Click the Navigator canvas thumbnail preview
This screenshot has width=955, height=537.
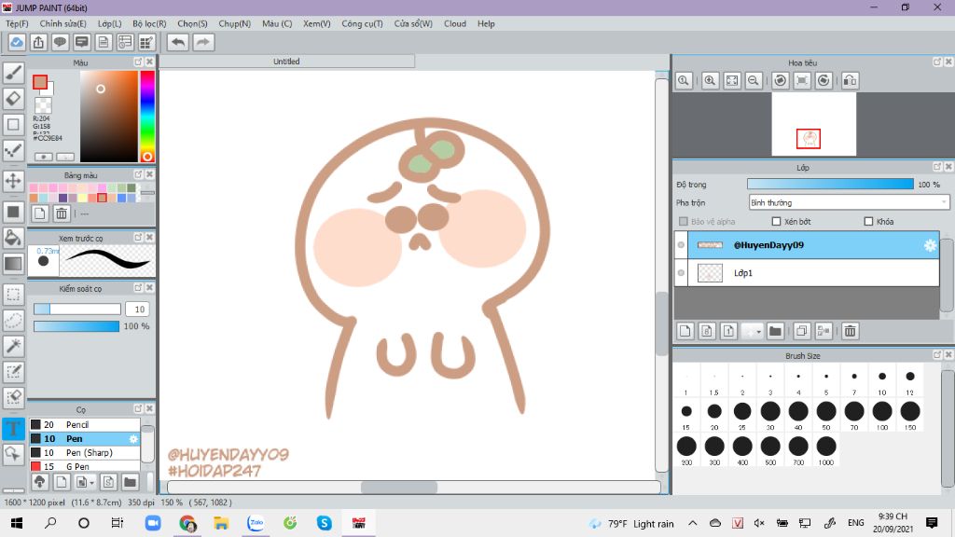click(x=813, y=124)
